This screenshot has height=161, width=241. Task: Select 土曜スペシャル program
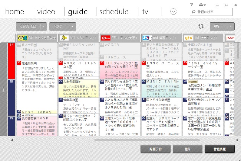120,126
